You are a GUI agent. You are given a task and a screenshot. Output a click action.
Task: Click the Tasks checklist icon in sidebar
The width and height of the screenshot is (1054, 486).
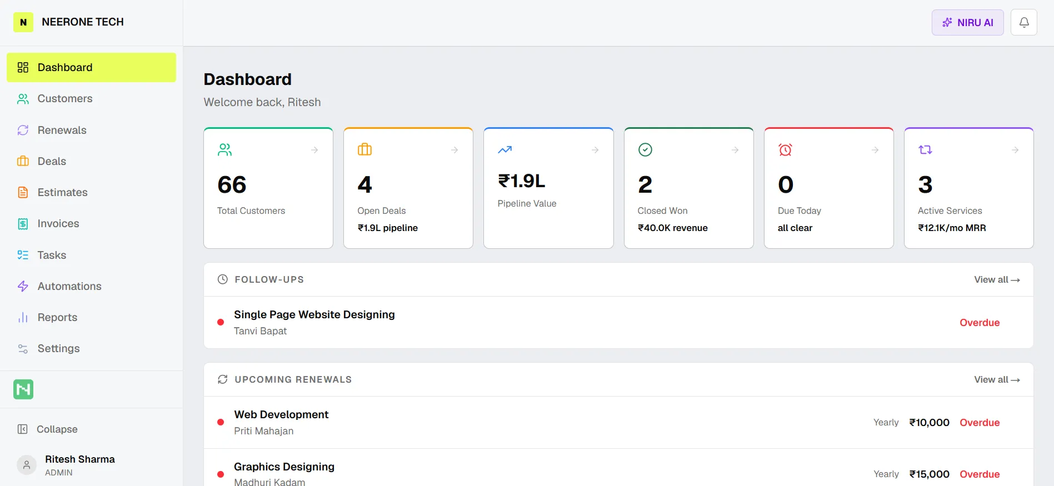23,255
